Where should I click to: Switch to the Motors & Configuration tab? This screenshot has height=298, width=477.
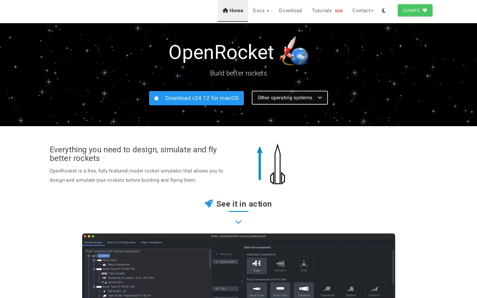122,242
